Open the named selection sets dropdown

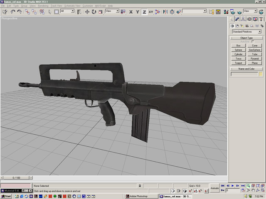tap(194, 11)
